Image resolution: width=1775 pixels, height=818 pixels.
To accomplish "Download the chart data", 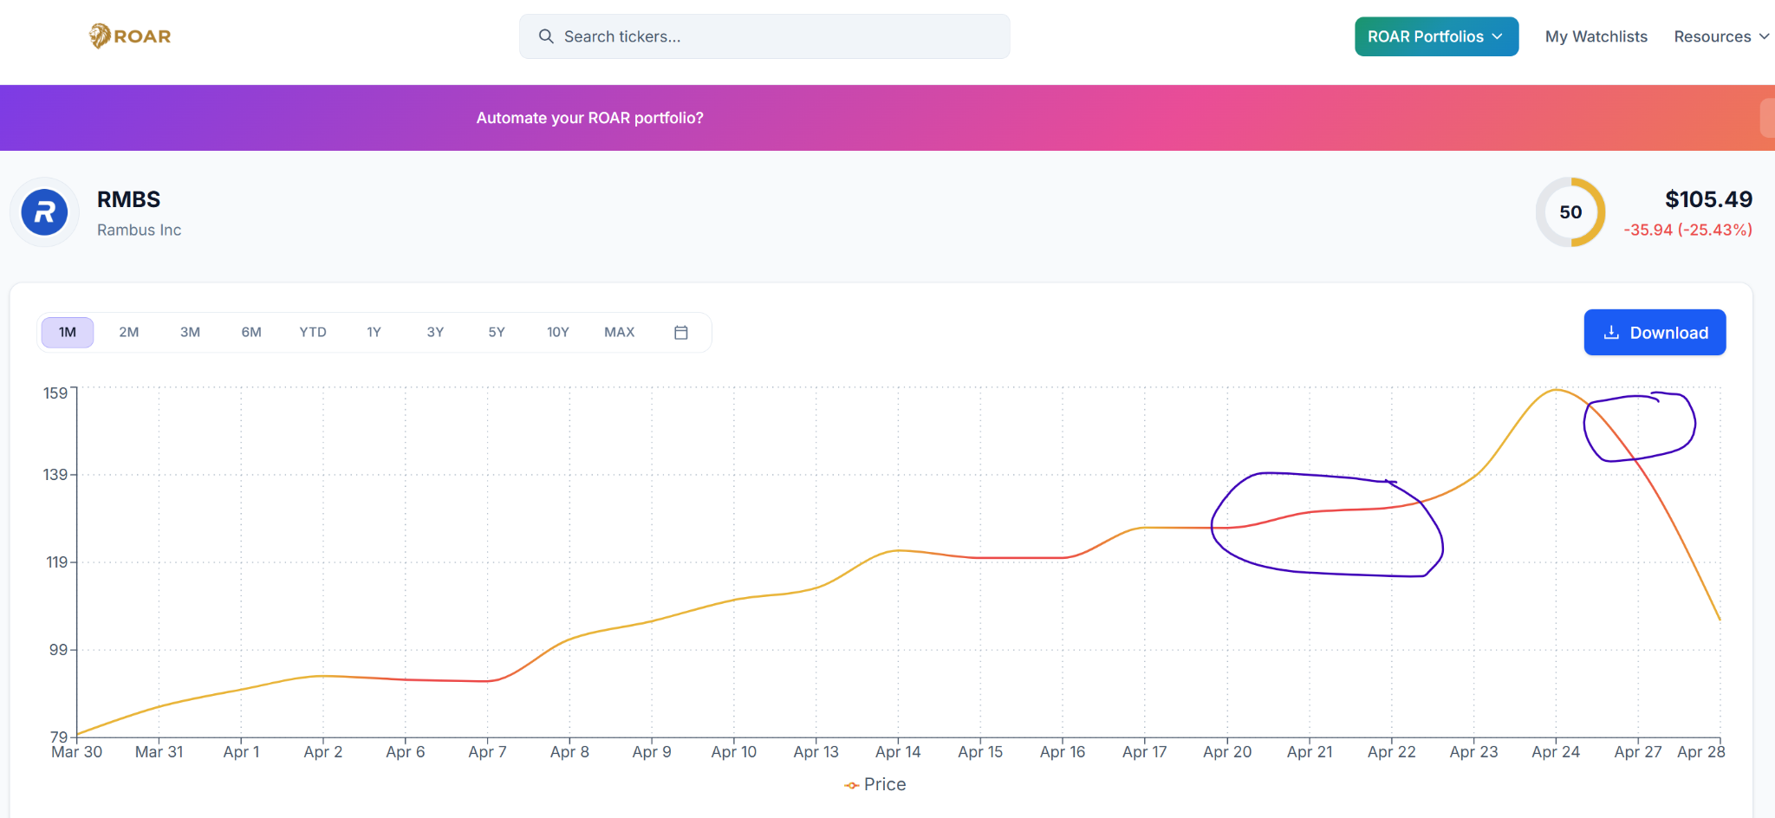I will click(1655, 333).
